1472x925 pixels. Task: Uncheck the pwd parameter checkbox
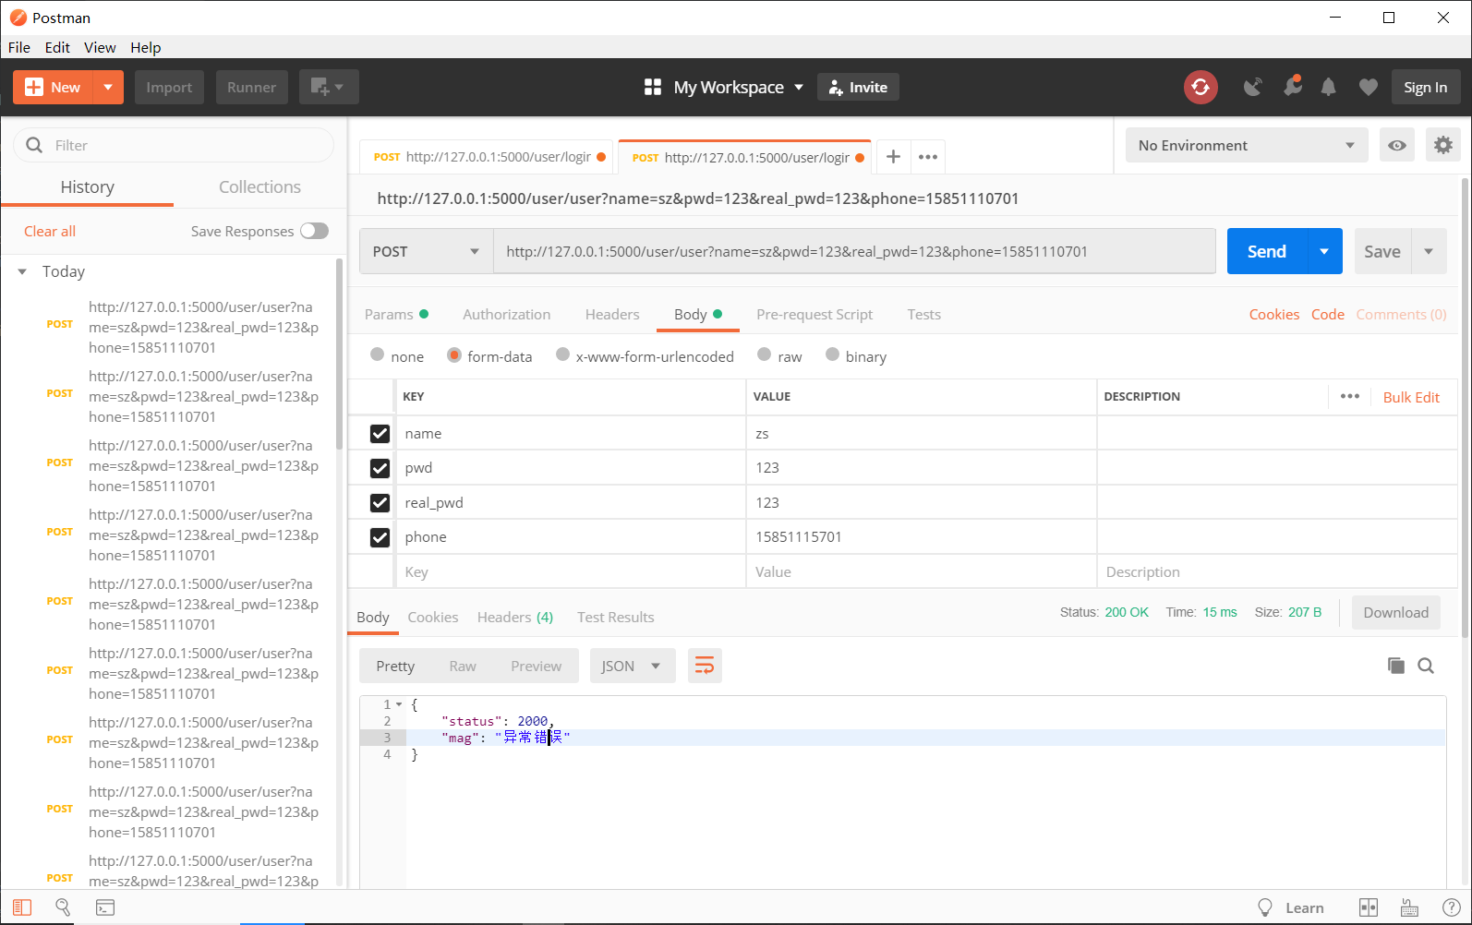[380, 468]
